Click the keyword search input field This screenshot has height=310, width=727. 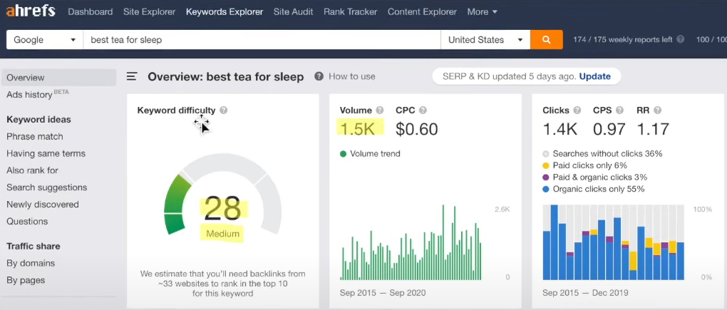(262, 40)
